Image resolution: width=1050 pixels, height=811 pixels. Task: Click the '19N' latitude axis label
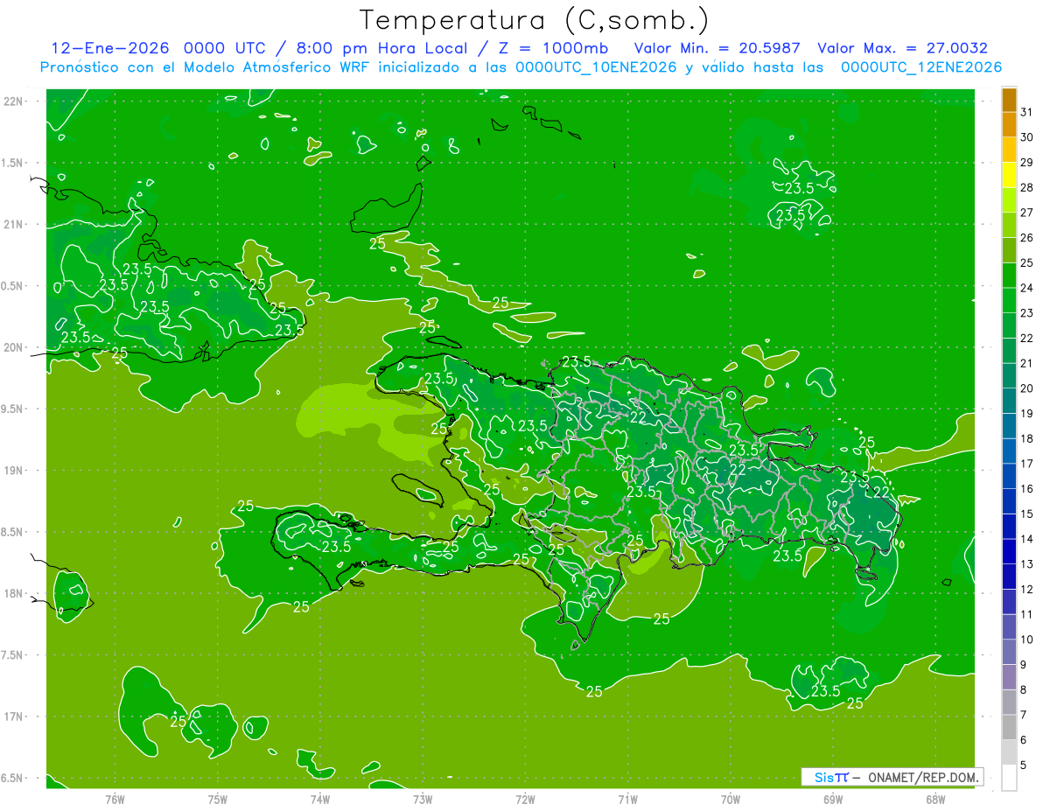click(x=13, y=471)
